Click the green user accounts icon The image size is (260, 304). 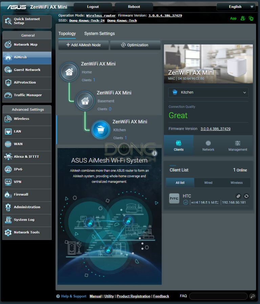[243, 18]
